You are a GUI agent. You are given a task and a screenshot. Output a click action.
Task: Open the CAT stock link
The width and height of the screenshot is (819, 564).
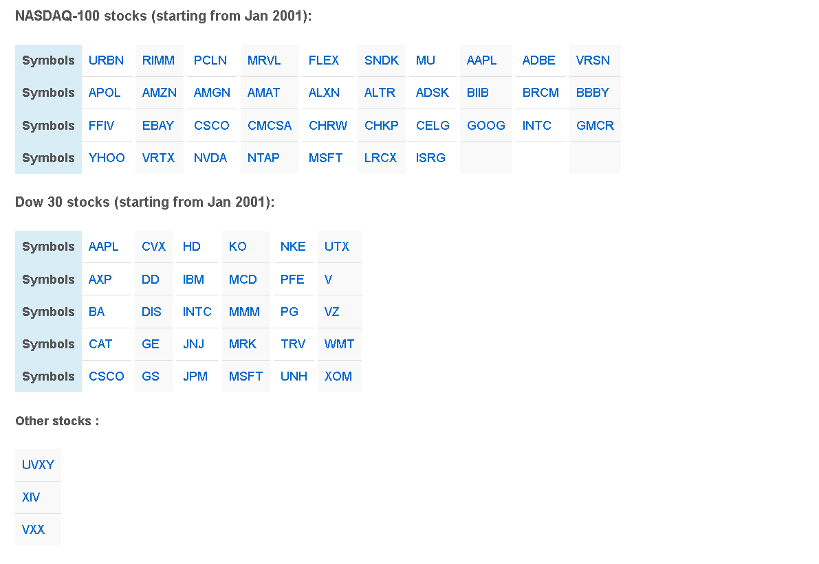(x=100, y=344)
